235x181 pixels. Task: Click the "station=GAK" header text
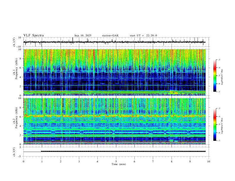pos(110,35)
